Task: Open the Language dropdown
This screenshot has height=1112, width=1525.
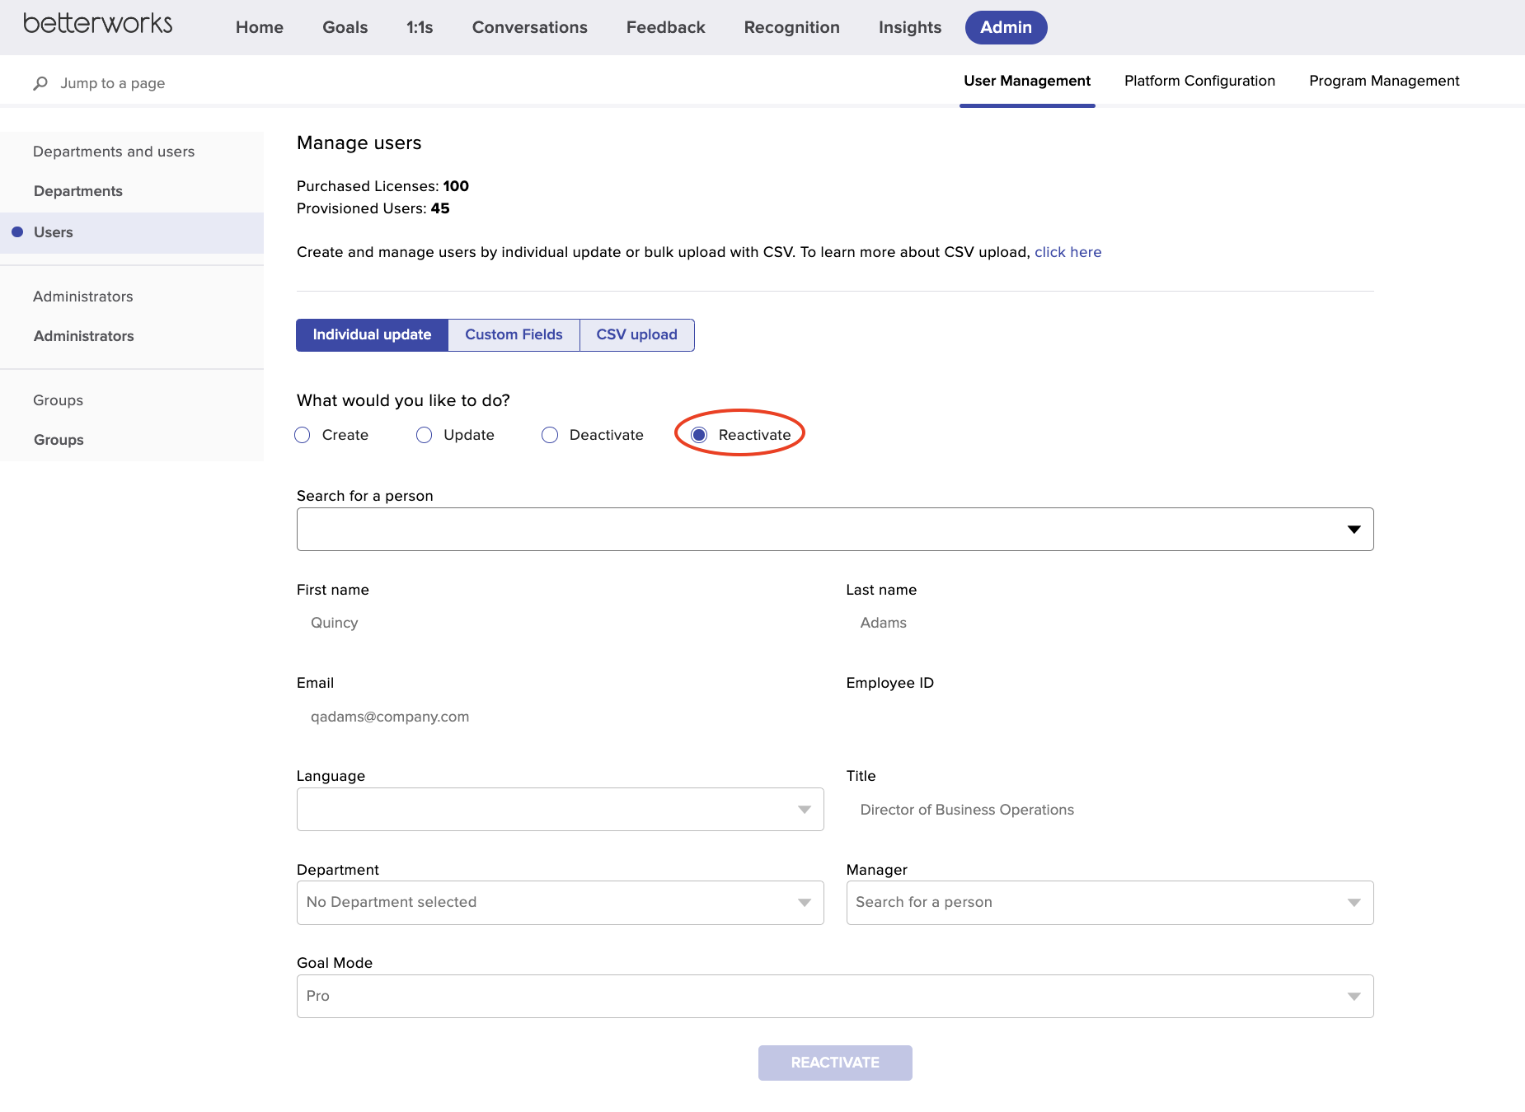Action: click(x=804, y=809)
